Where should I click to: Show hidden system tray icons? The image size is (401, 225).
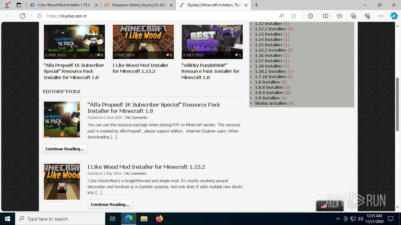click(338, 219)
